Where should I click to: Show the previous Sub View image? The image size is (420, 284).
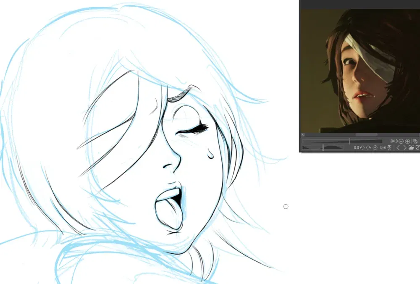point(398,147)
